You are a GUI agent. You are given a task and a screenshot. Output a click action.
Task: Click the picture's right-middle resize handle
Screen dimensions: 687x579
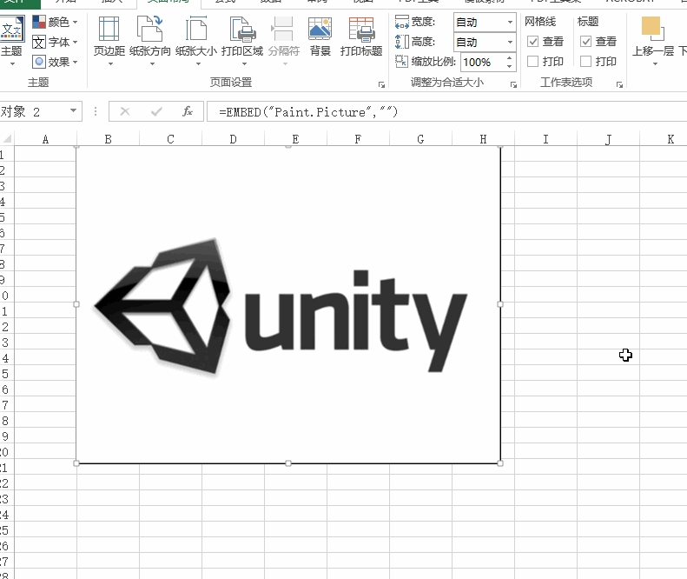click(500, 304)
